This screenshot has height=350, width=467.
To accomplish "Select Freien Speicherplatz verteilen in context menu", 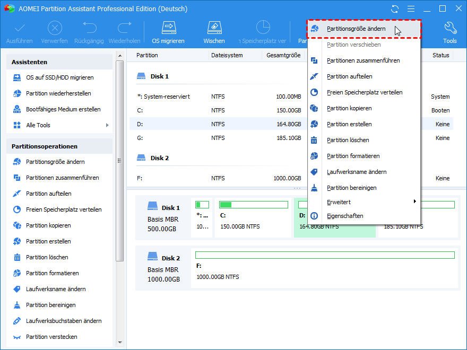I will (364, 93).
